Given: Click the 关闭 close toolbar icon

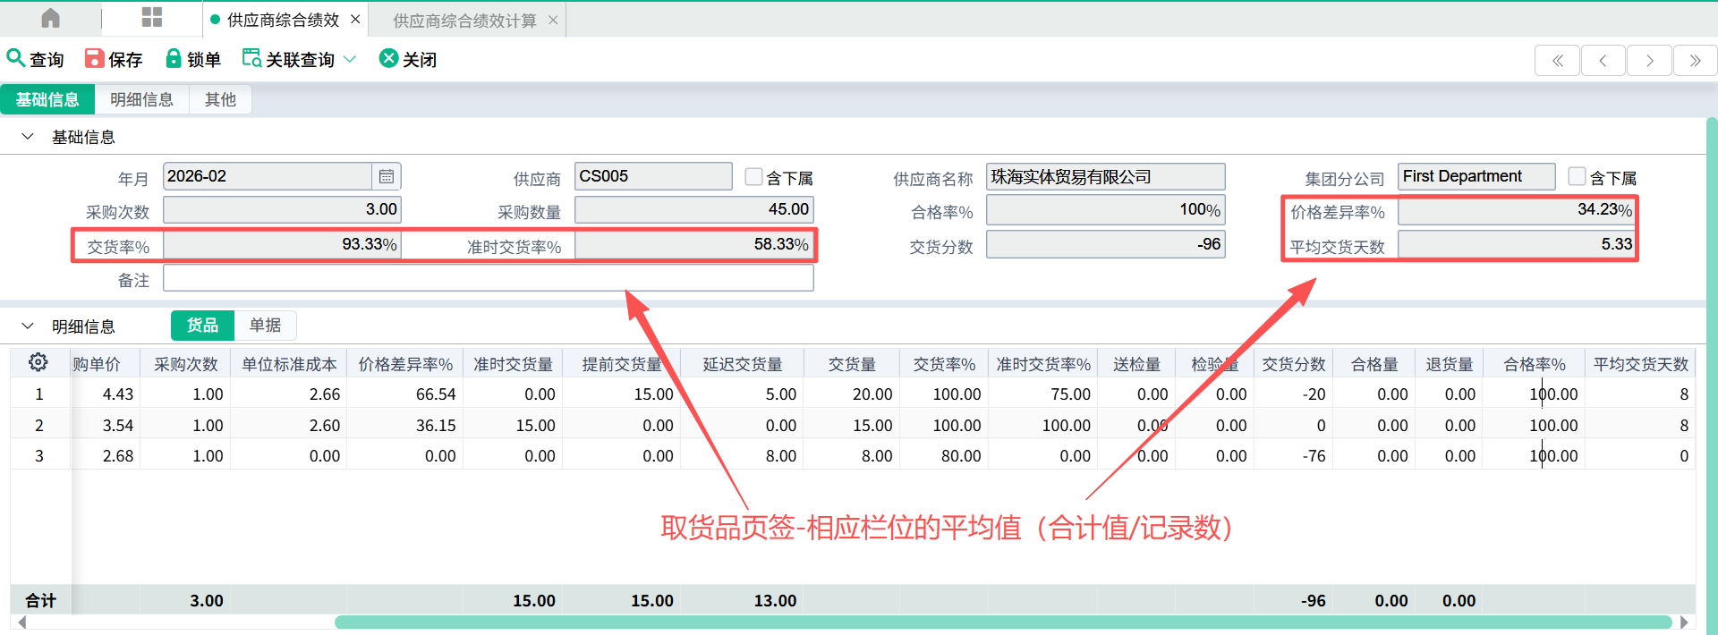Looking at the screenshot, I should [x=388, y=58].
